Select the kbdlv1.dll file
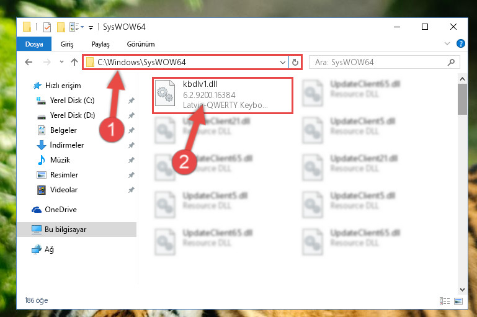Viewport: 477px width, 317px height. [223, 95]
